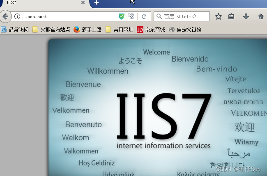Click the IIS7 welcome image
Image resolution: width=267 pixels, height=176 pixels.
pos(158,107)
